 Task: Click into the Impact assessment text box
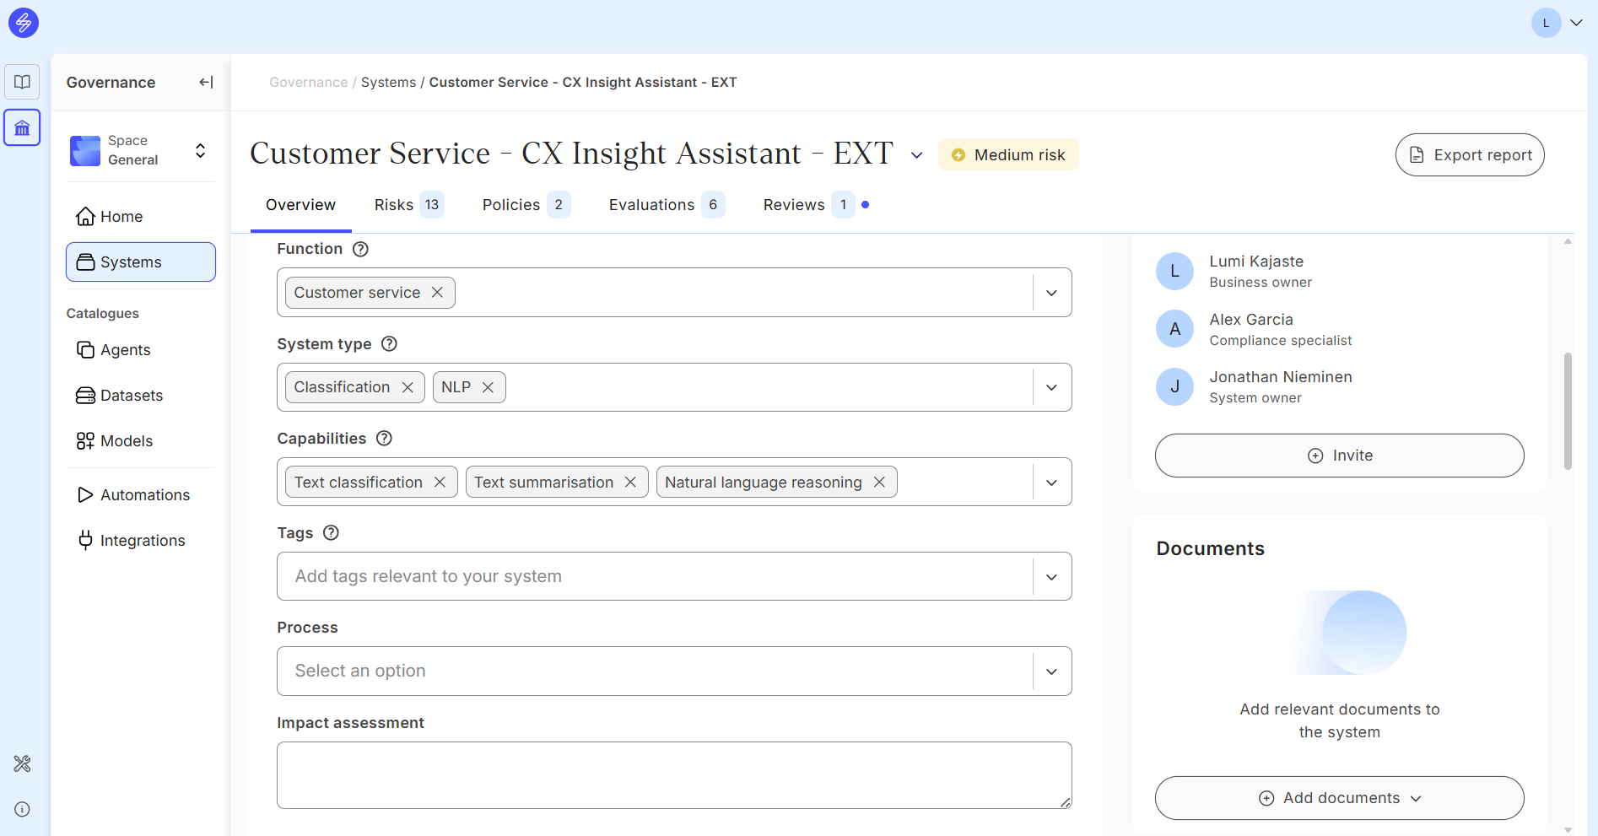(673, 774)
